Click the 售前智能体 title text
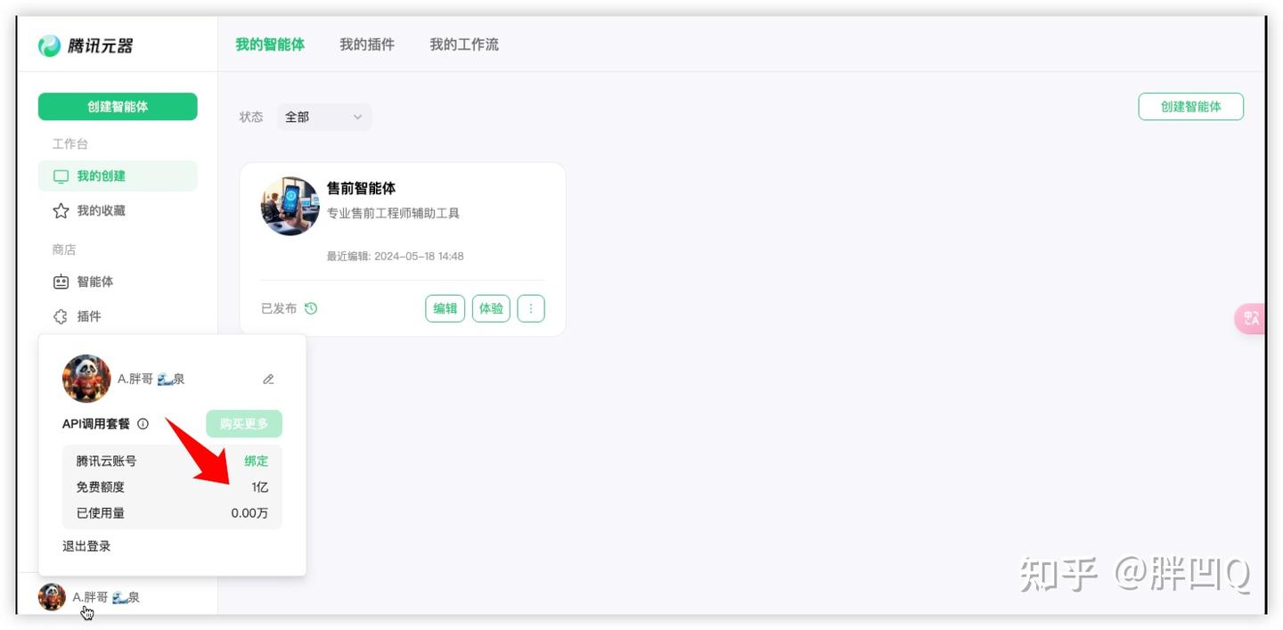The height and width of the screenshot is (630, 1283). [362, 188]
